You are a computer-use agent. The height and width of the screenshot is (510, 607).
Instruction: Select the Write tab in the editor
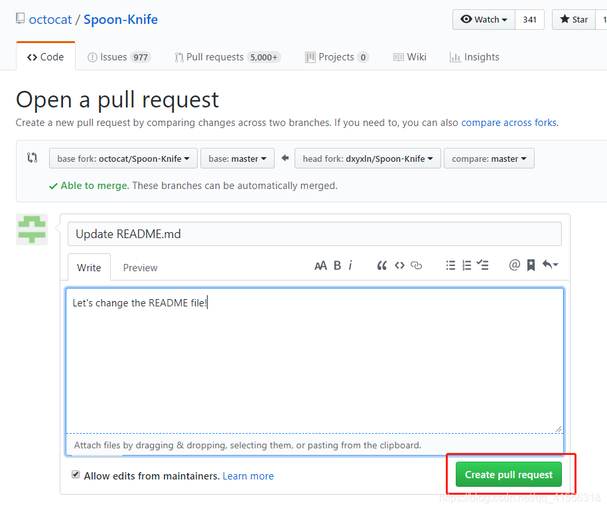(x=89, y=267)
